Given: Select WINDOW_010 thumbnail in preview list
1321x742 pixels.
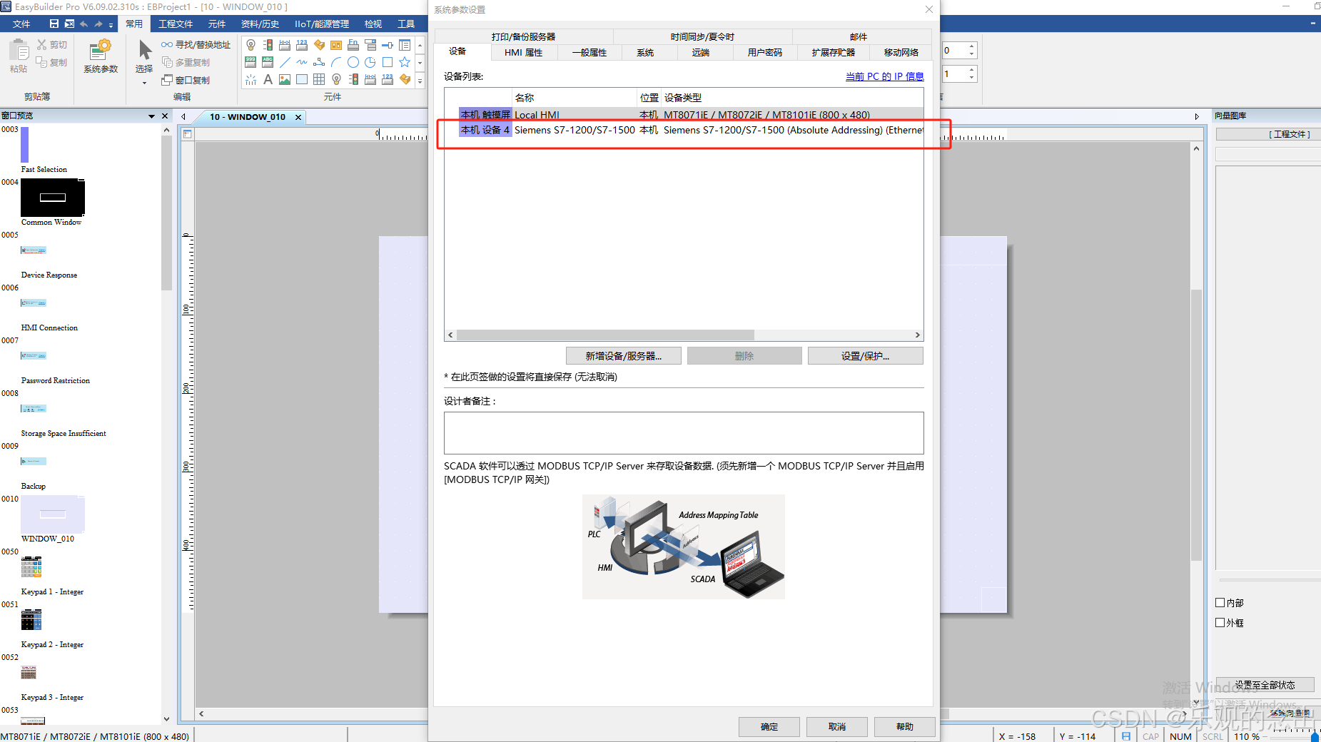Looking at the screenshot, I should point(53,514).
